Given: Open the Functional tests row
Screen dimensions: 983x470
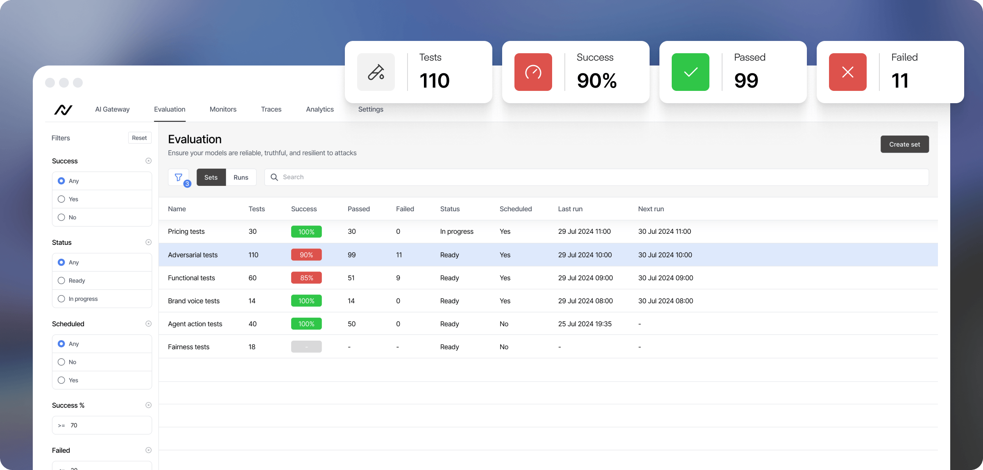Looking at the screenshot, I should (548, 278).
